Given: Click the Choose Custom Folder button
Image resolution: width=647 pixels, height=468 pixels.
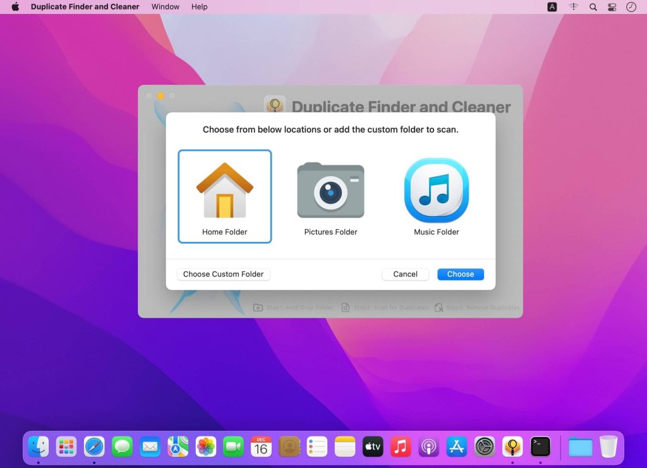Looking at the screenshot, I should [x=223, y=274].
